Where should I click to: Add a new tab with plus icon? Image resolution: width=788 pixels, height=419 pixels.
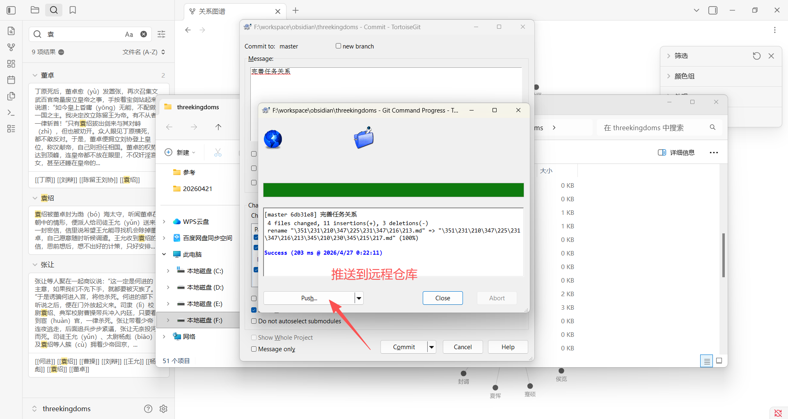click(x=295, y=11)
